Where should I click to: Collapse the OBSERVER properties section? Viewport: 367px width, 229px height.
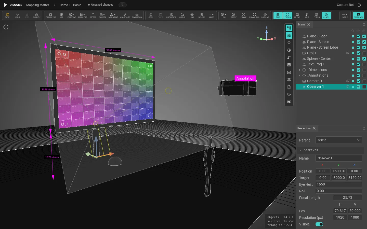[x=300, y=150]
